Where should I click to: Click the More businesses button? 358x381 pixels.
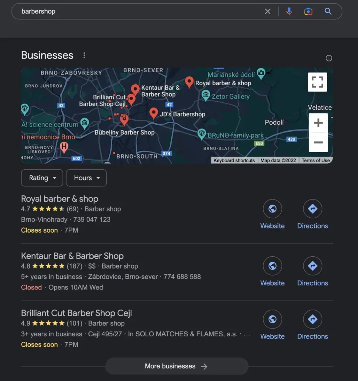tap(176, 366)
